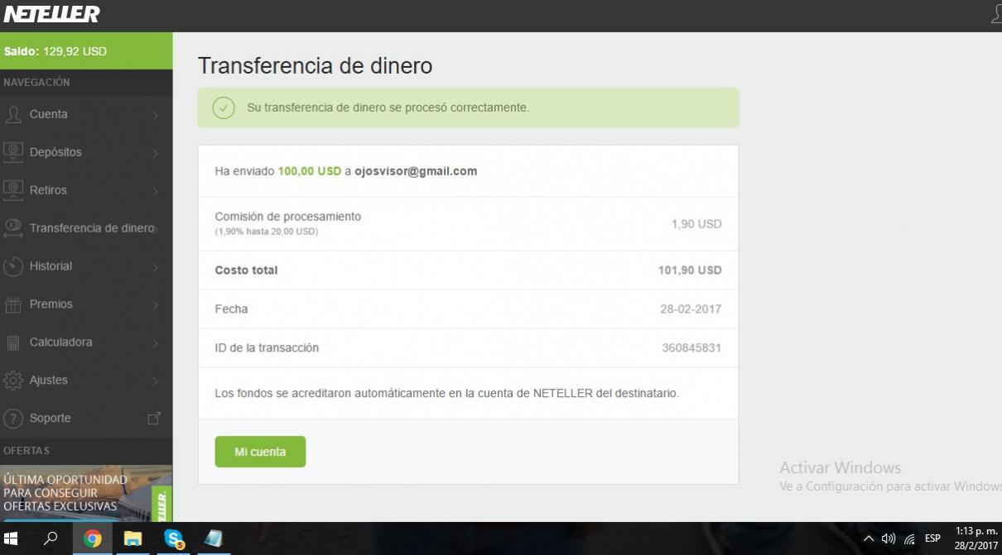The height and width of the screenshot is (555, 1002).
Task: Expand the Ajustes chevron arrow
Action: tap(155, 381)
